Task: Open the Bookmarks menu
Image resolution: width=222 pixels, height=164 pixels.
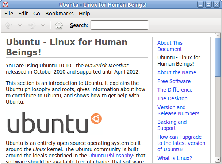Action: click(60, 14)
